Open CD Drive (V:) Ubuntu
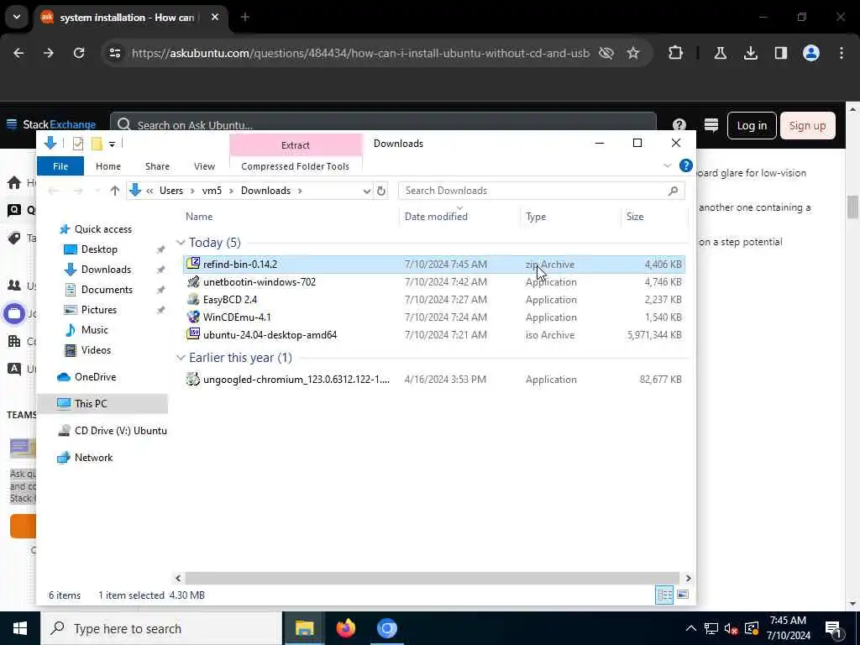The width and height of the screenshot is (860, 645). tap(121, 431)
